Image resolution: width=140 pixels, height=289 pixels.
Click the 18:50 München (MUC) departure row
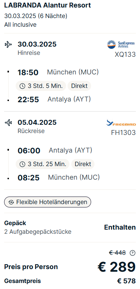(58, 72)
